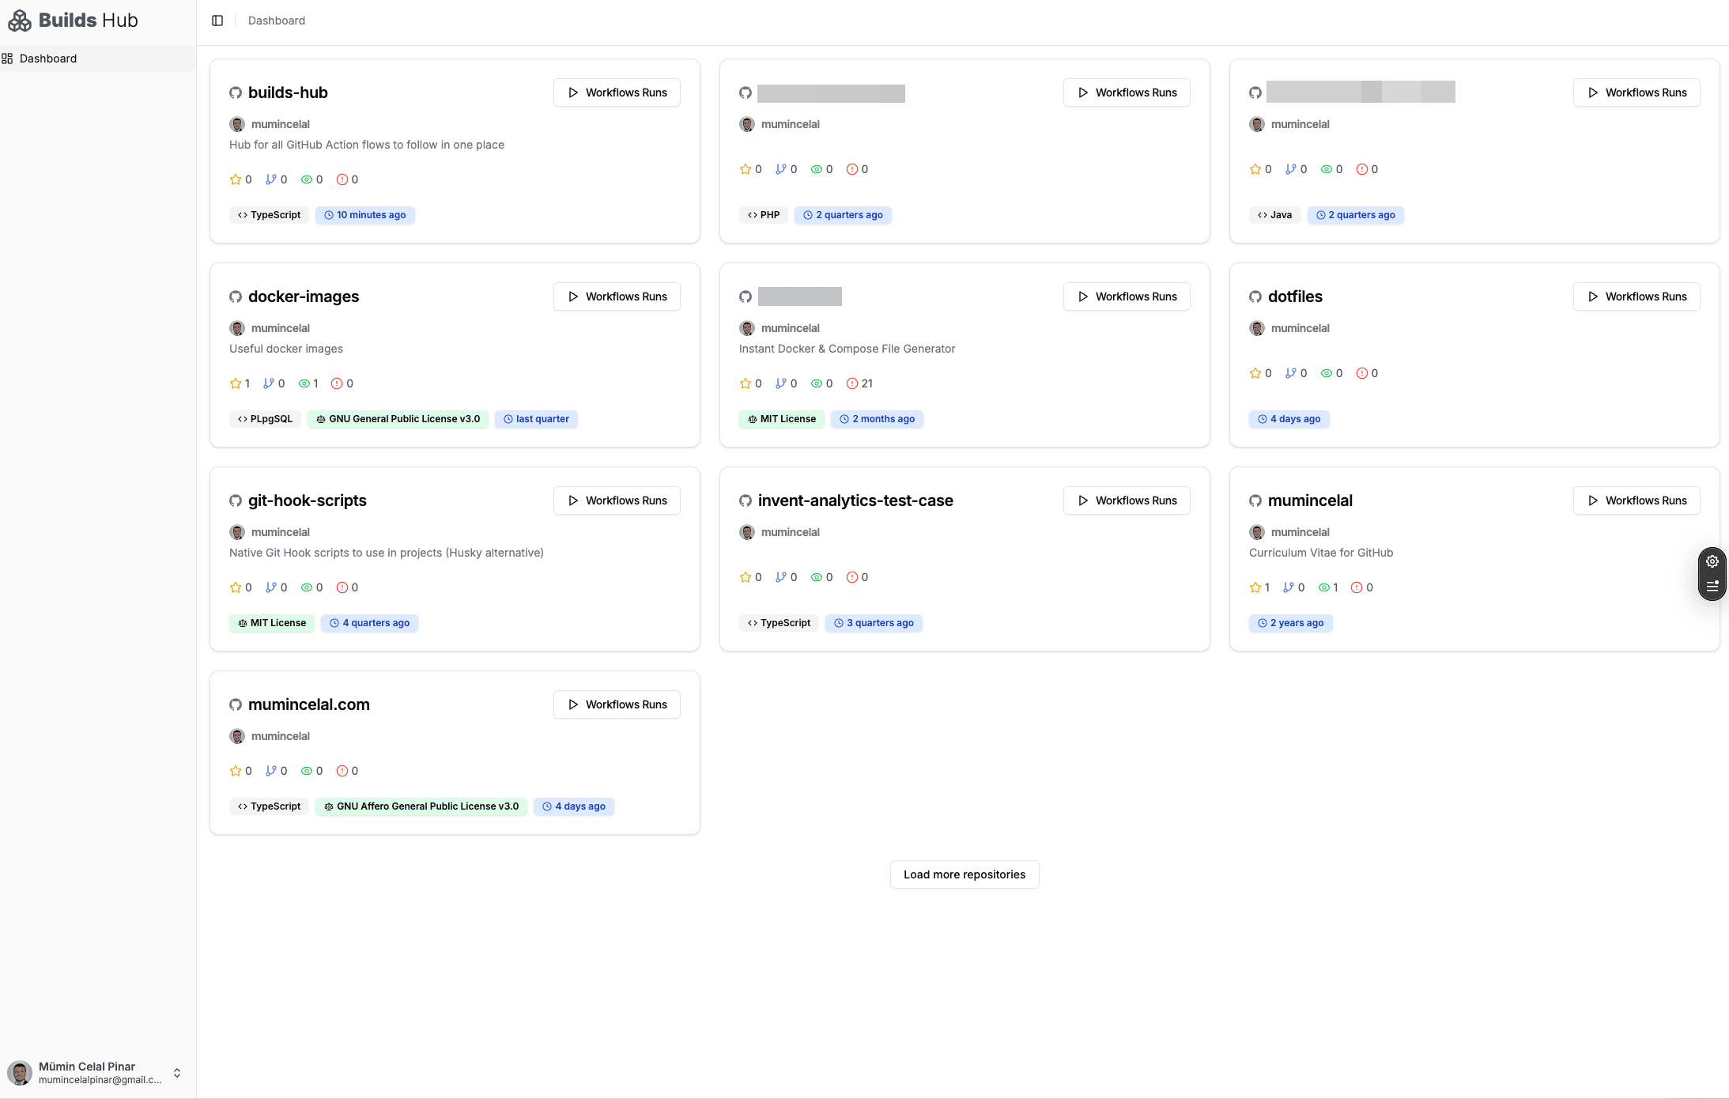Click the fork icon on git-hook-scripts card

(x=271, y=587)
